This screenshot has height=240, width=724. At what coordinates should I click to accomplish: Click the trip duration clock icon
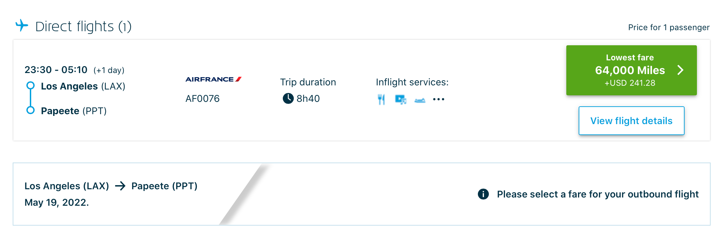[x=288, y=98]
